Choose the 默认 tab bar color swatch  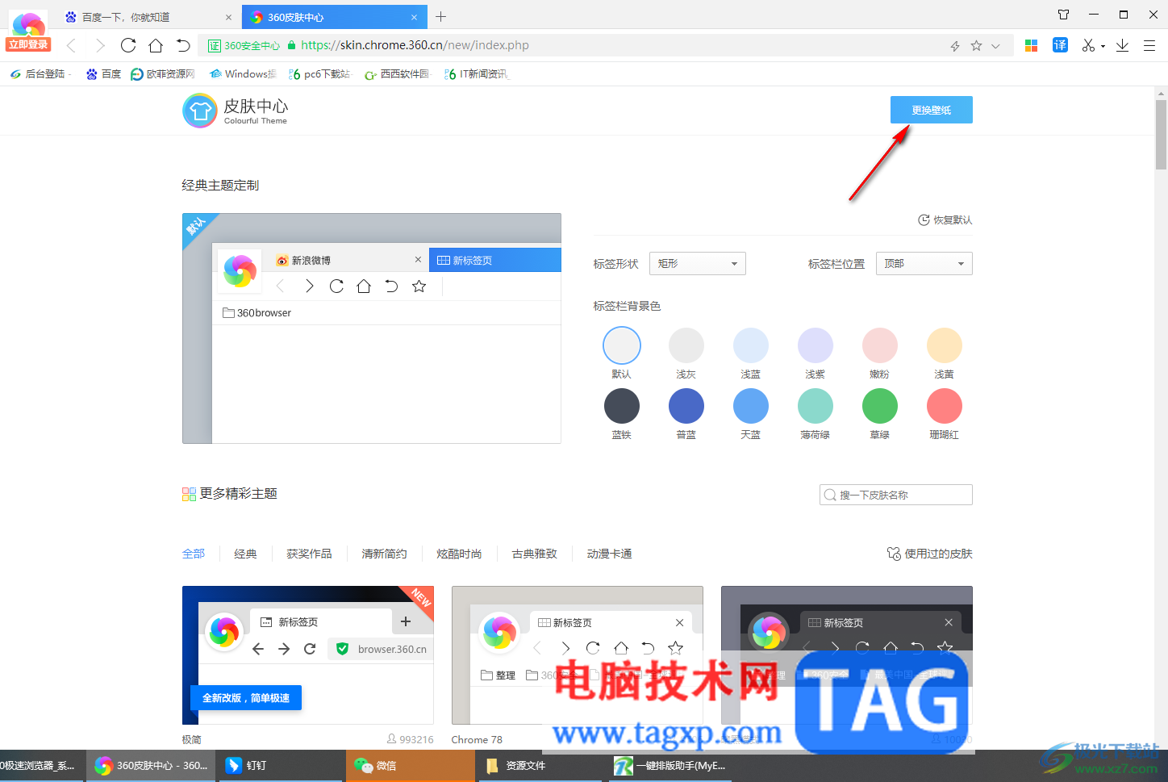click(x=622, y=345)
